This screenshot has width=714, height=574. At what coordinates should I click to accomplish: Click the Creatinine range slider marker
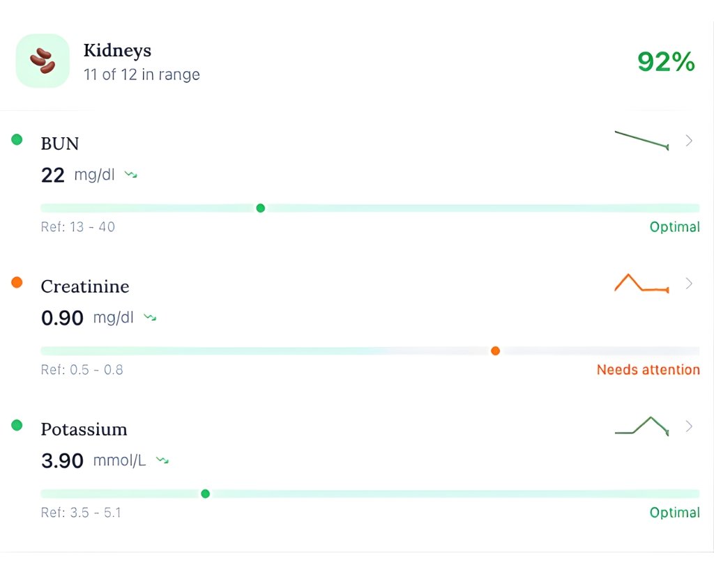495,350
